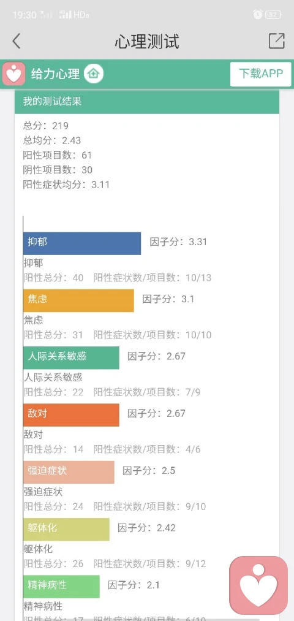
Task: Check the alarm clock status icon
Action: pos(258,15)
